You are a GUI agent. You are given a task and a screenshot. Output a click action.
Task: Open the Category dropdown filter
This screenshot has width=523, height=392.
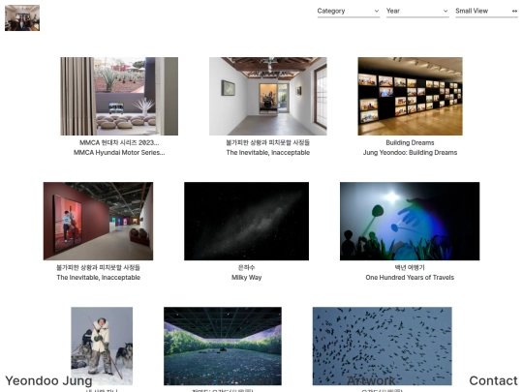click(x=349, y=11)
